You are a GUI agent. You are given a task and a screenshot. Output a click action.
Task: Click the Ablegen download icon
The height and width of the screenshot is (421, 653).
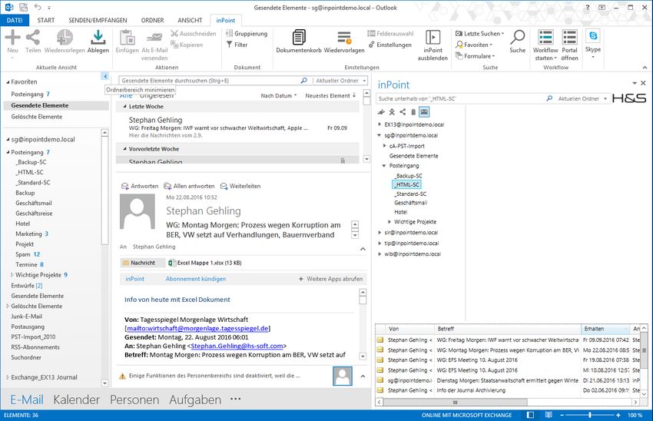tap(98, 37)
